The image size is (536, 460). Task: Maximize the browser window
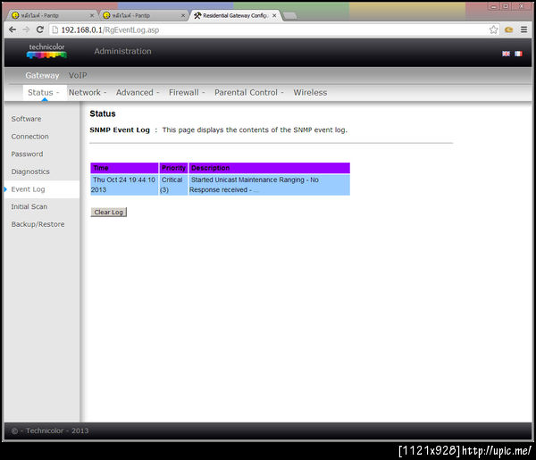coord(506,6)
